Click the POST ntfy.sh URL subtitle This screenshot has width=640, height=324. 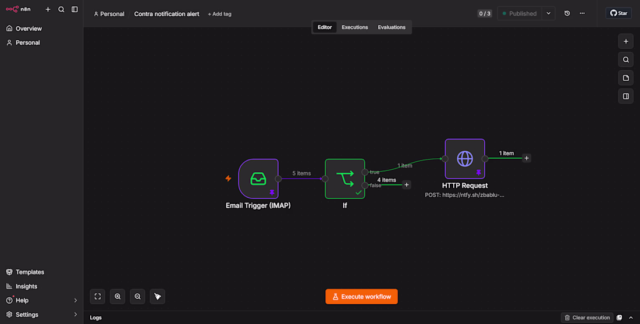click(x=464, y=195)
